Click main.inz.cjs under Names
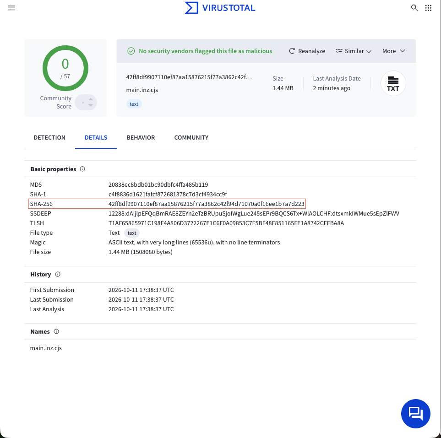The height and width of the screenshot is (438, 441). 46,348
